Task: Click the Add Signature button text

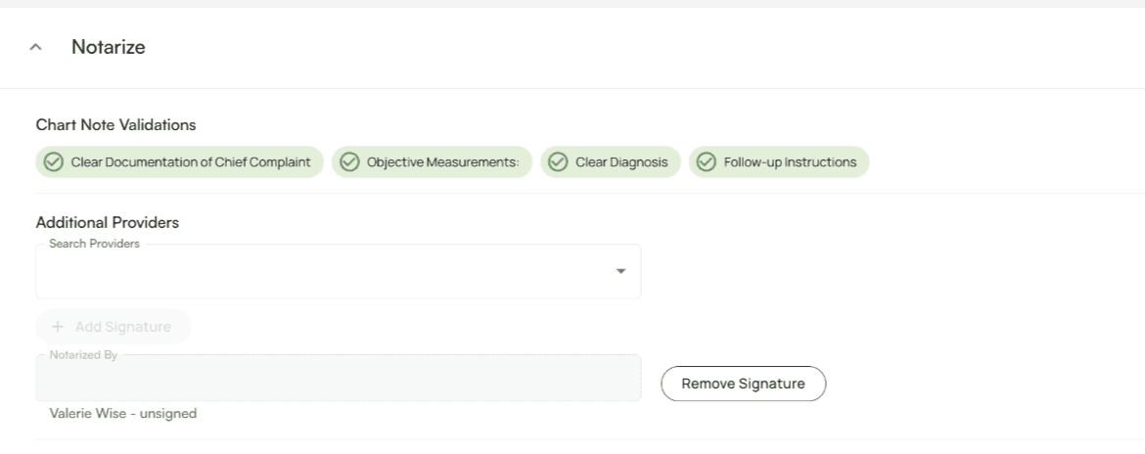Action: coord(122,327)
